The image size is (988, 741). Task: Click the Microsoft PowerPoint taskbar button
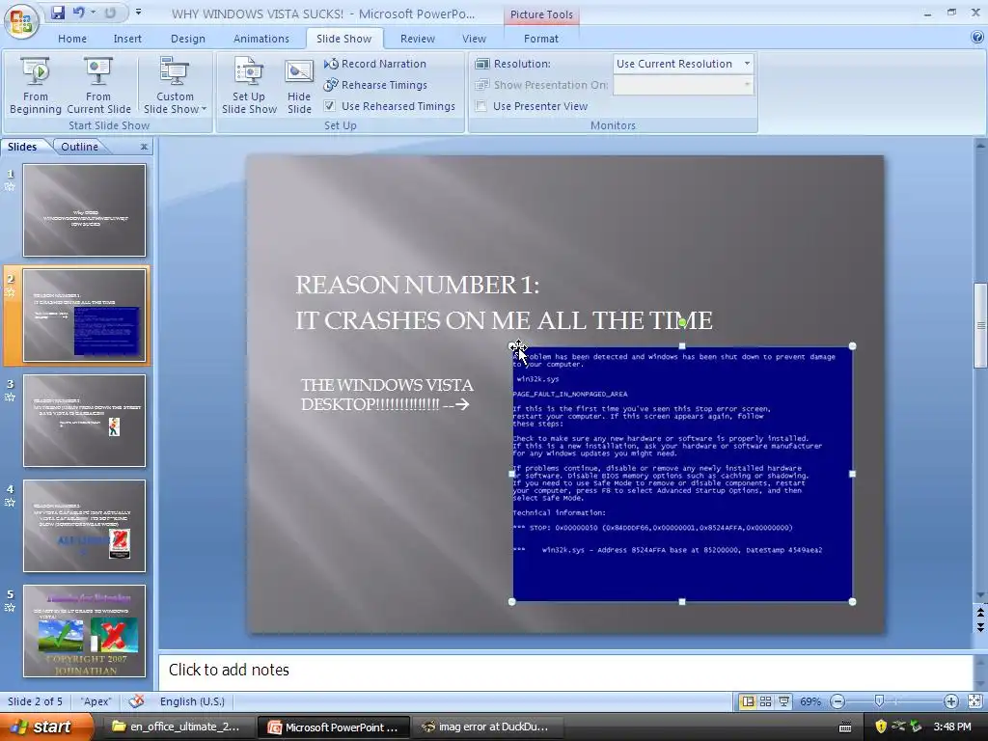pyautogui.click(x=334, y=727)
